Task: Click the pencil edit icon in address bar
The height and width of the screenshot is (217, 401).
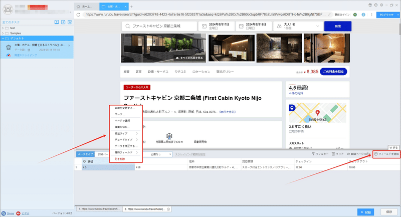Action: coord(330,15)
